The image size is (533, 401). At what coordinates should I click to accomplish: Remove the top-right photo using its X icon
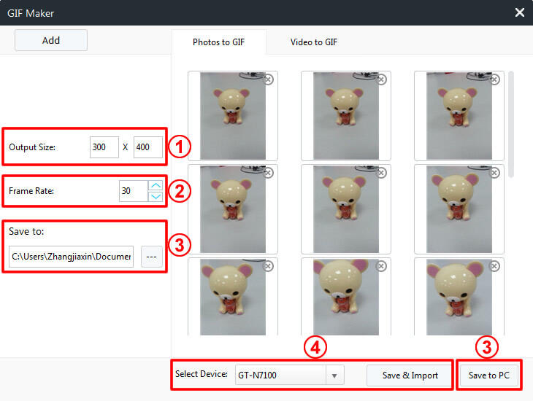click(495, 79)
